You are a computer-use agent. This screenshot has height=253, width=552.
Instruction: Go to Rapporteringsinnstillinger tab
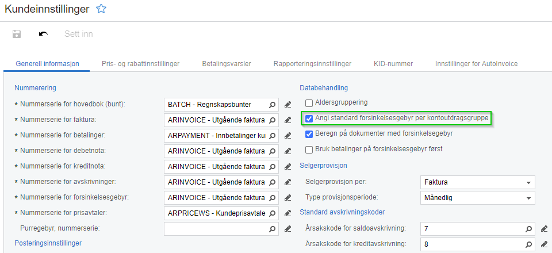[x=312, y=64]
